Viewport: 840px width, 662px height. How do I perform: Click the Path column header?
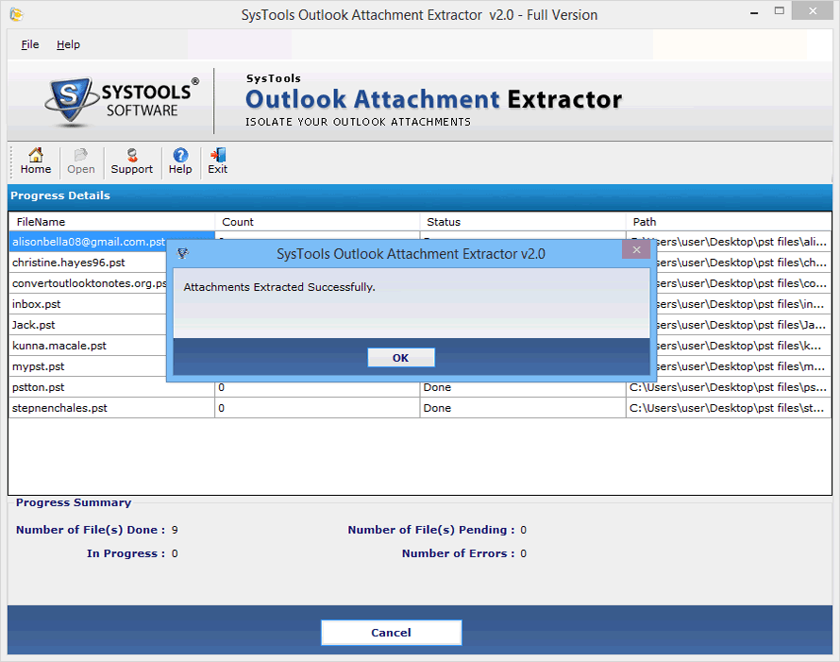coord(729,222)
